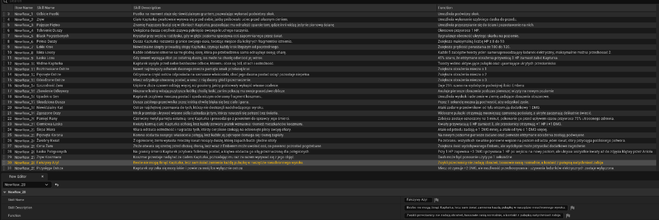This screenshot has width=659, height=220.
Task: Click the reset arrow next to row selector
Action: pos(57,184)
